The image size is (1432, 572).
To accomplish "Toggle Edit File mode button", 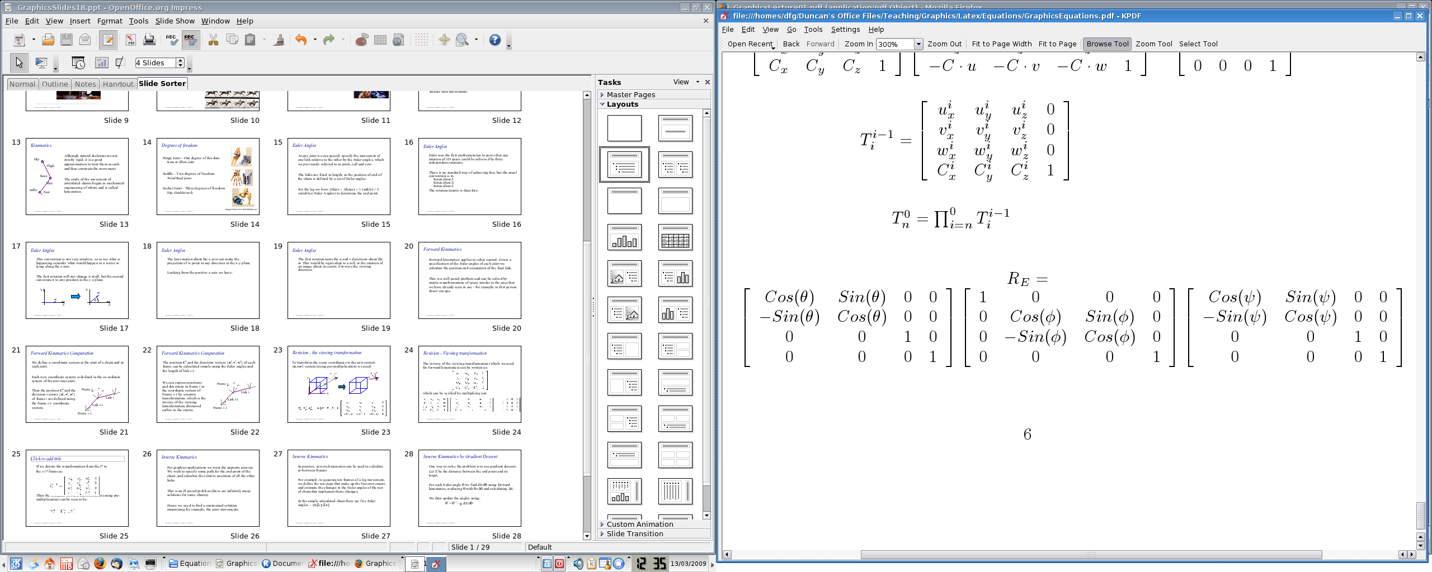I will click(108, 40).
